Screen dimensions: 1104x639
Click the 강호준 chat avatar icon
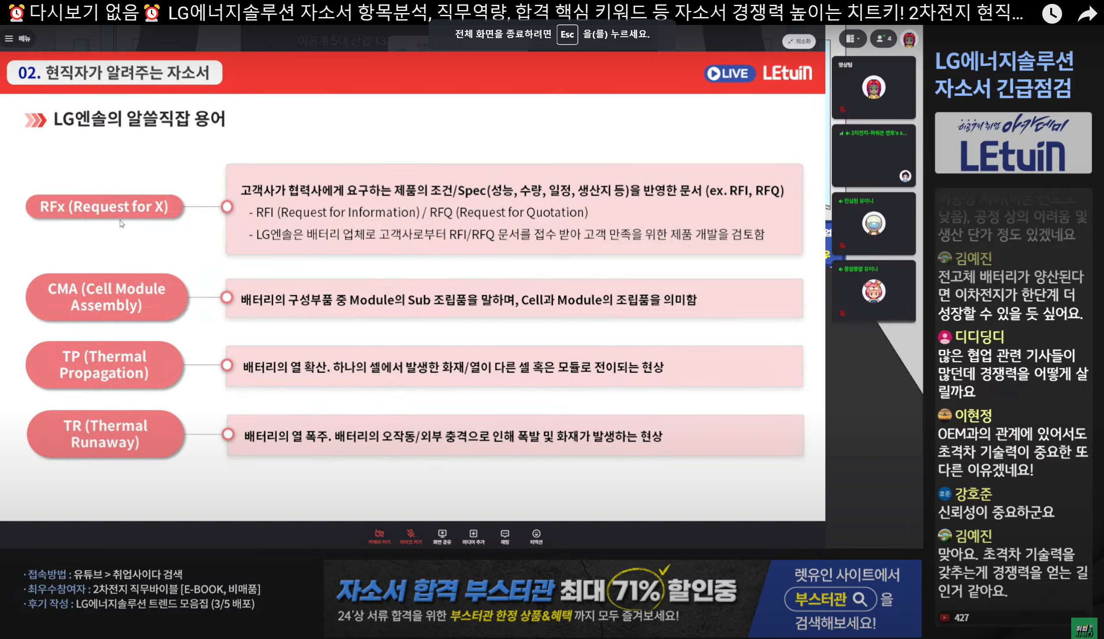pos(944,494)
